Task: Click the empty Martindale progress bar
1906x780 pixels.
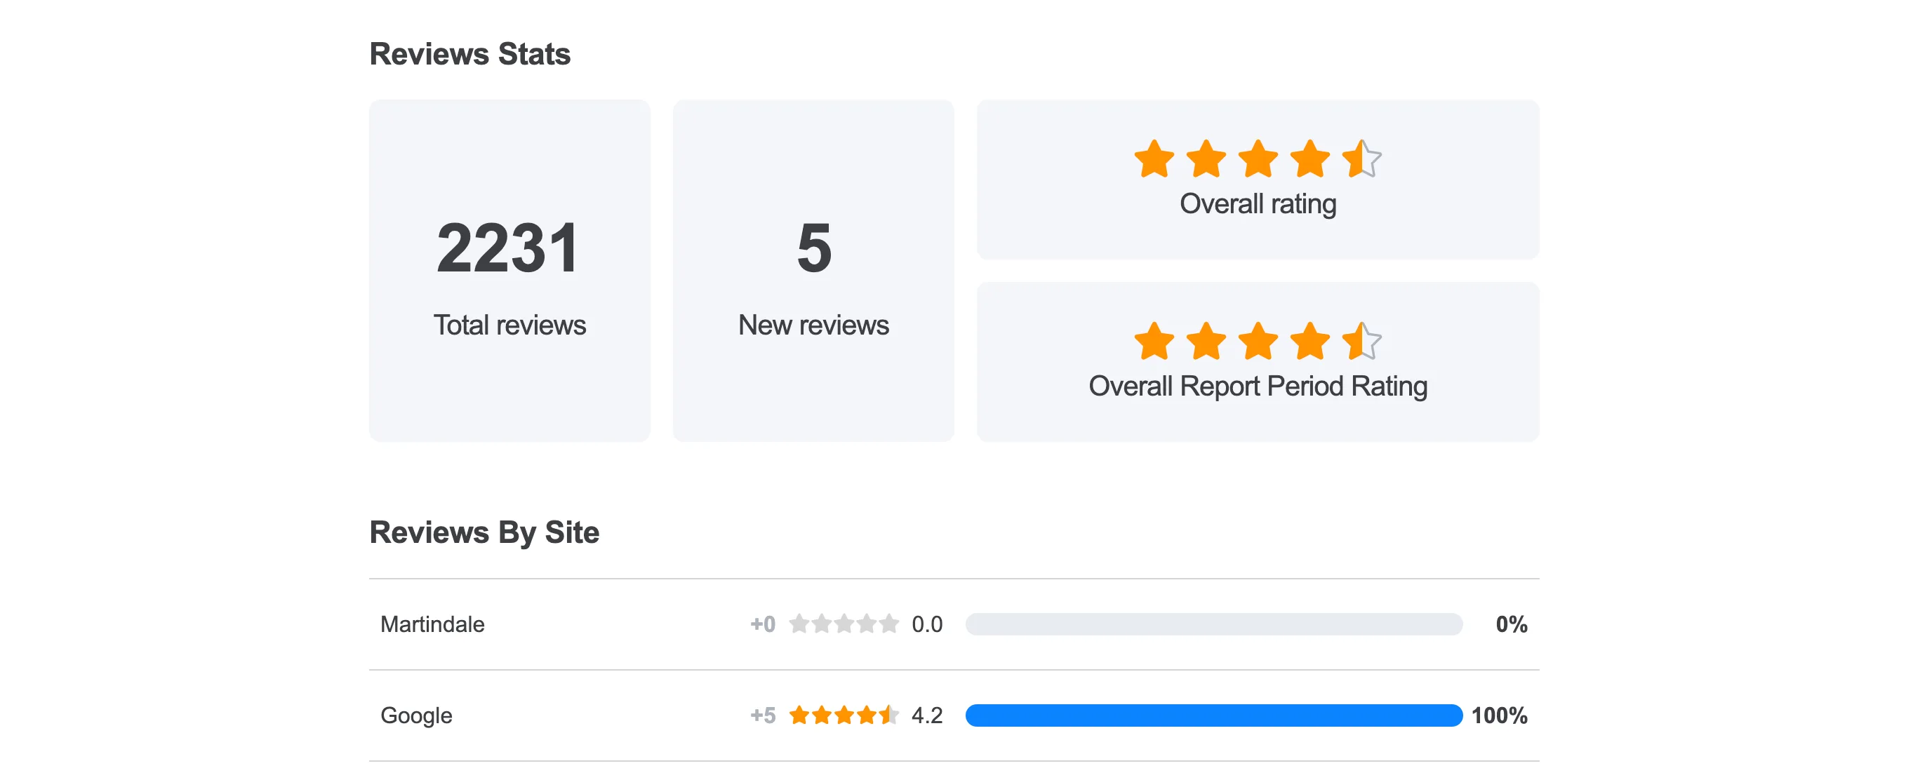Action: (x=1213, y=624)
